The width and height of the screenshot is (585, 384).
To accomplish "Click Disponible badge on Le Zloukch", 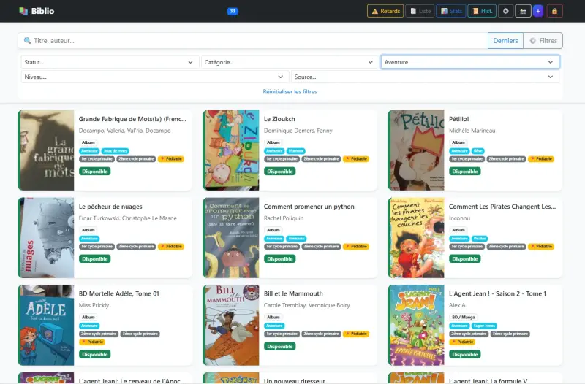I will click(280, 172).
